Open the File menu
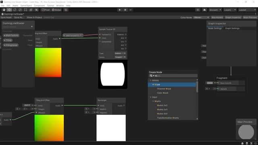258x145 pixels. (x=3, y=6)
